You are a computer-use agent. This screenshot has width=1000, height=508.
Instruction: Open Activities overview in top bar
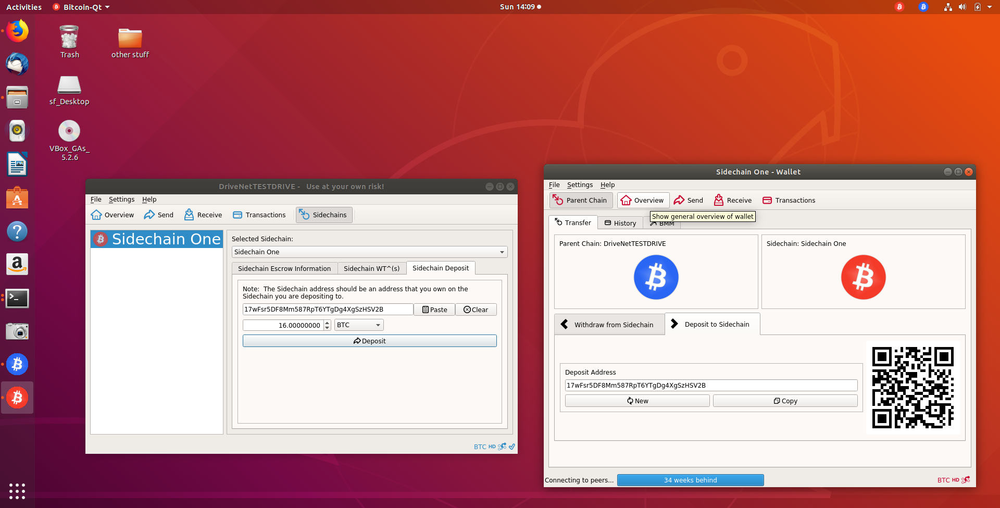24,7
